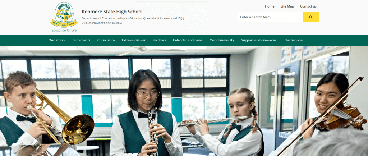
Task: Click the Education for Life tagline
Action: click(64, 30)
